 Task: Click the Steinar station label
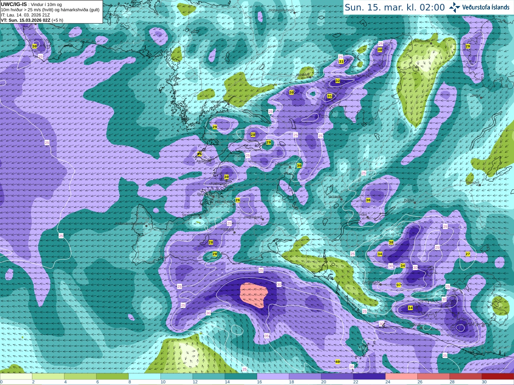tap(416, 325)
